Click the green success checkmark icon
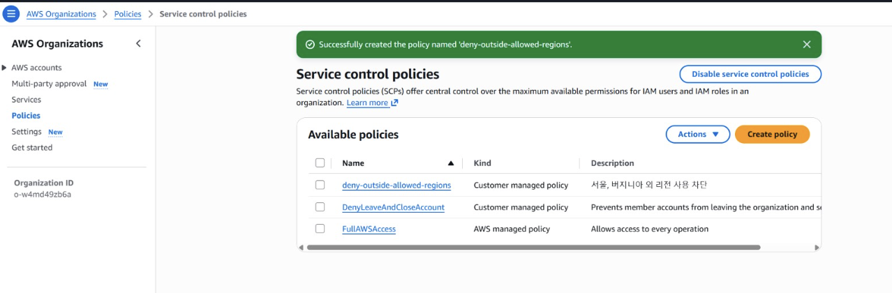892x293 pixels. tap(310, 45)
